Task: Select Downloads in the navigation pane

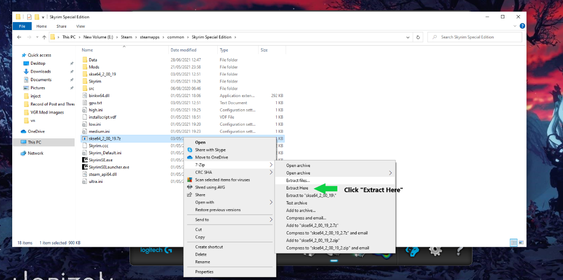Action: tap(40, 71)
